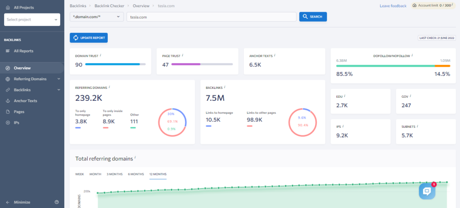Image resolution: width=460 pixels, height=208 pixels.
Task: Click the info icon next to EDU
Action: (x=345, y=95)
